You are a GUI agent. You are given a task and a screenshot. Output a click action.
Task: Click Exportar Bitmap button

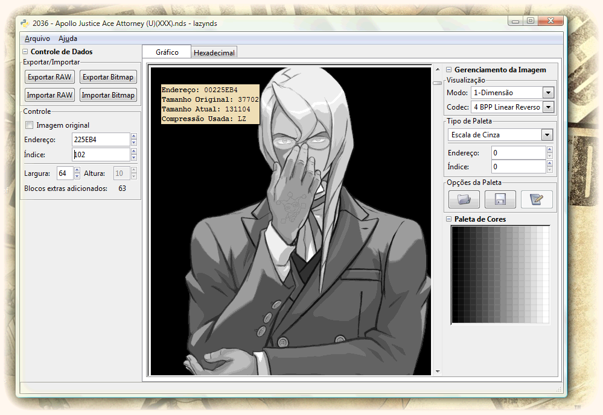click(x=108, y=76)
